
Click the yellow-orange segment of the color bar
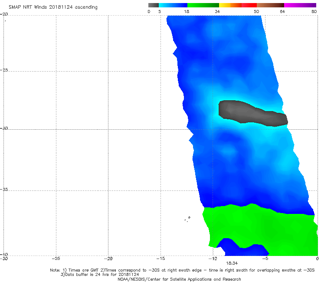pyautogui.click(x=230, y=5)
